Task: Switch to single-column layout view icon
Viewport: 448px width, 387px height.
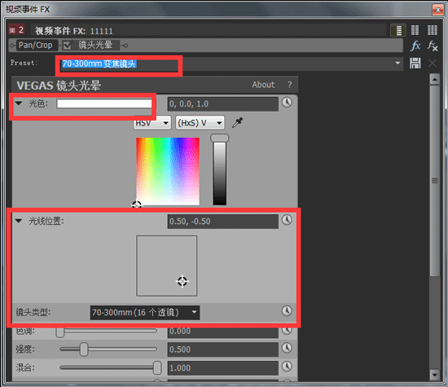Action: [398, 30]
